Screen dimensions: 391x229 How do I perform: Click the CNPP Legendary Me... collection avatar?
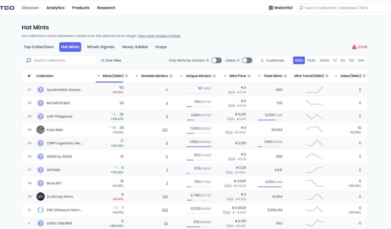click(x=40, y=143)
